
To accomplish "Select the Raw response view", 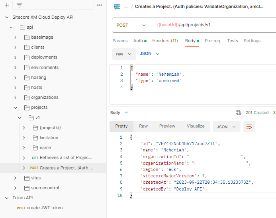I will tap(143, 126).
